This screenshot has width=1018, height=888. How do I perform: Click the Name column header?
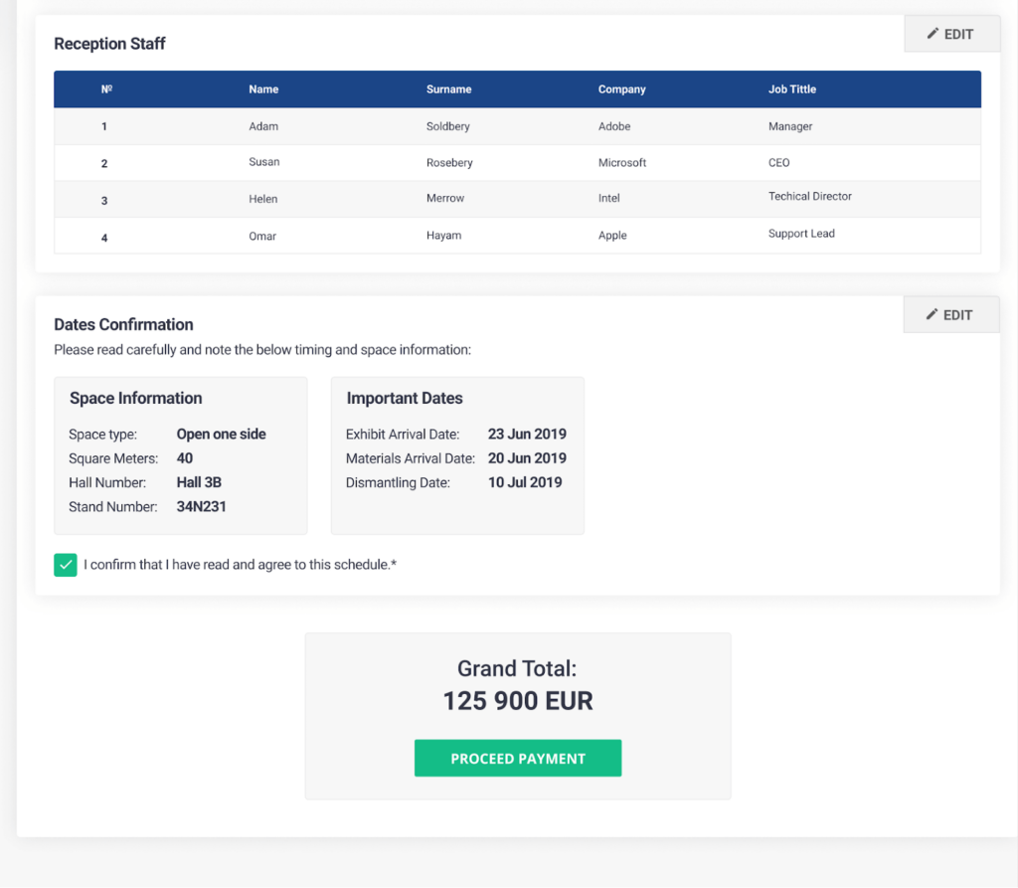point(263,89)
